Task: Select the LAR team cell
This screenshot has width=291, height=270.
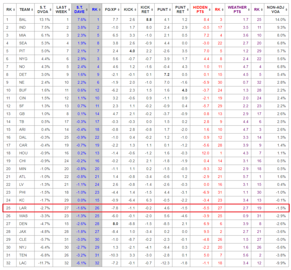Action: 25,208
